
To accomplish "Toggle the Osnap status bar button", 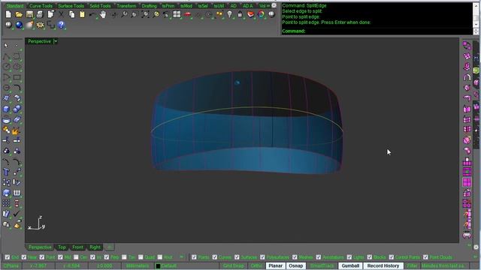I will (295, 265).
